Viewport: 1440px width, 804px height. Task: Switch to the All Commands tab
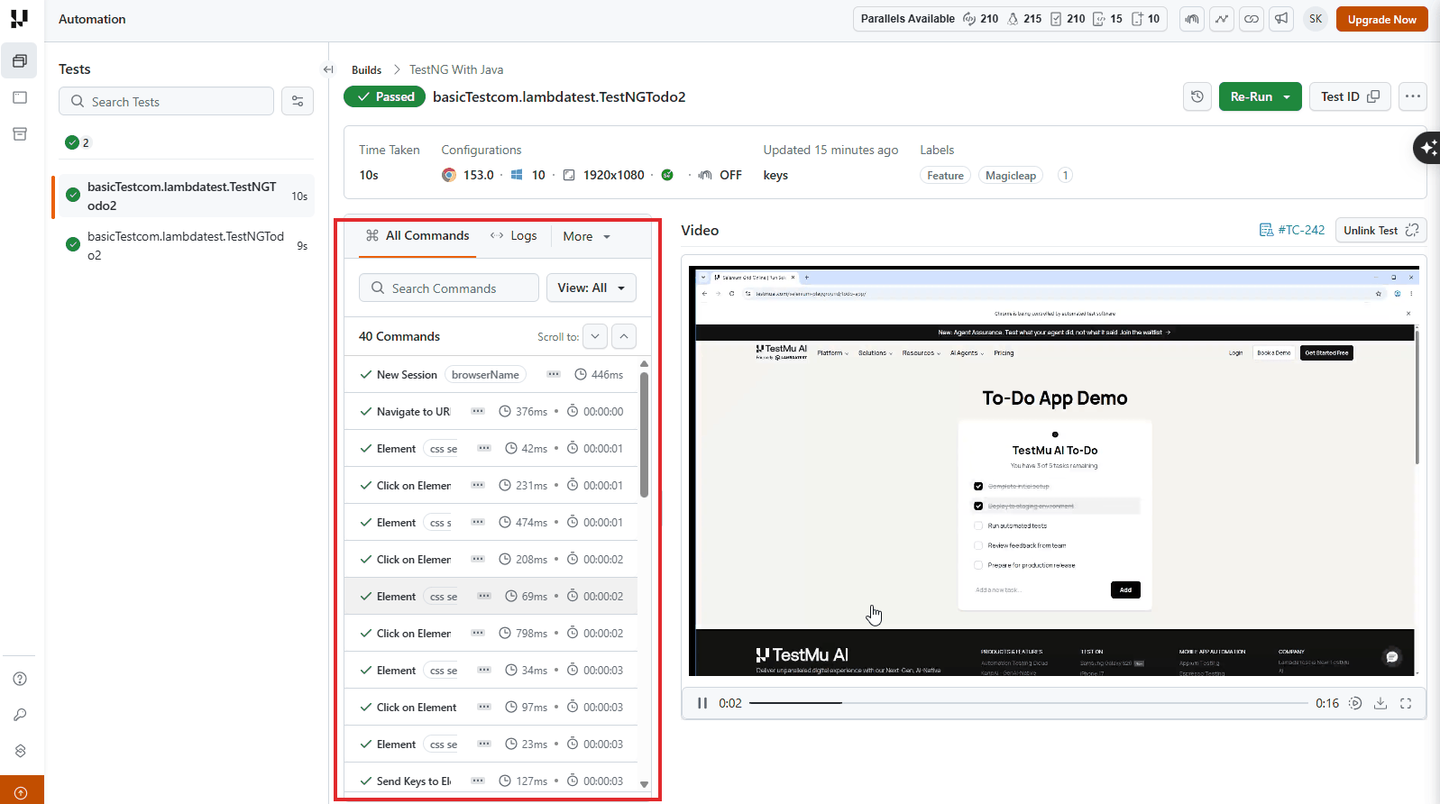[x=417, y=236]
